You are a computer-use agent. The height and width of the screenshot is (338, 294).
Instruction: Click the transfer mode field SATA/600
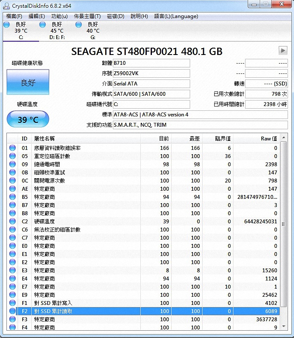(x=152, y=94)
